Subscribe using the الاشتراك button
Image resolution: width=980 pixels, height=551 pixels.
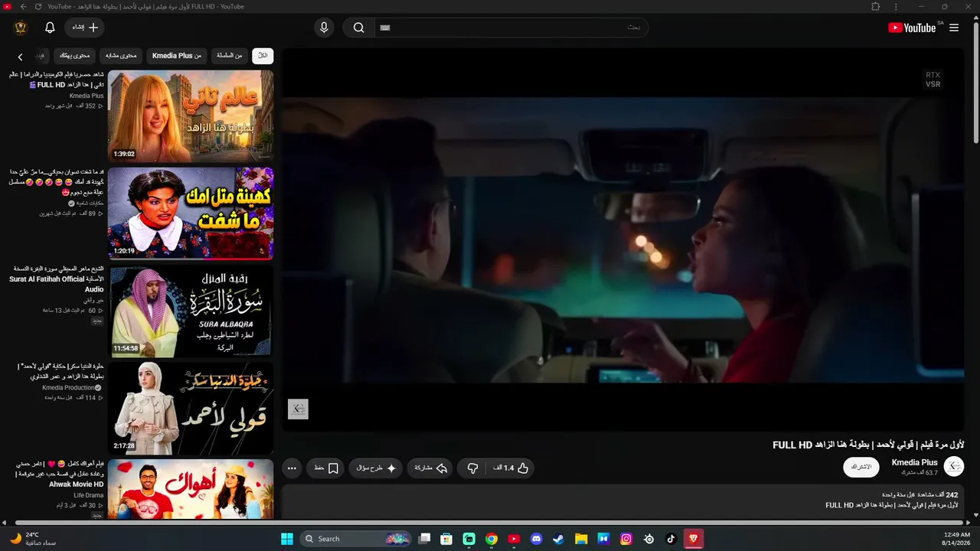(x=861, y=467)
